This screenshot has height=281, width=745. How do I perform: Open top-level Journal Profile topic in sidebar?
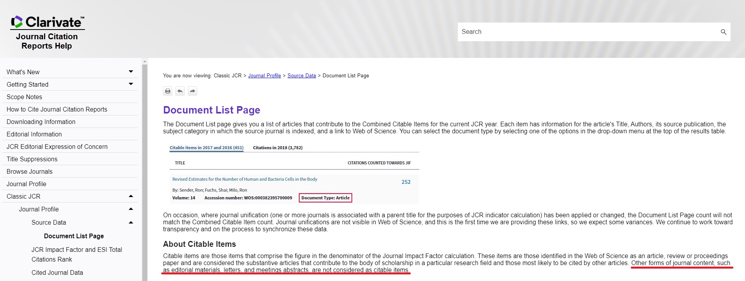[x=26, y=184]
